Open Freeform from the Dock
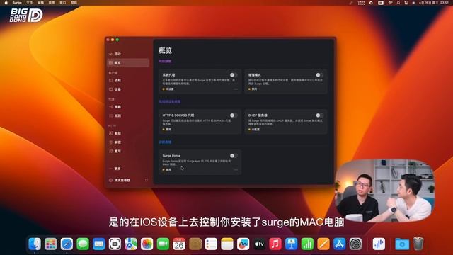Viewport: 453px width, 255px height. [x=243, y=244]
